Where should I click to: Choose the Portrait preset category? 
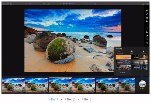(140, 62)
